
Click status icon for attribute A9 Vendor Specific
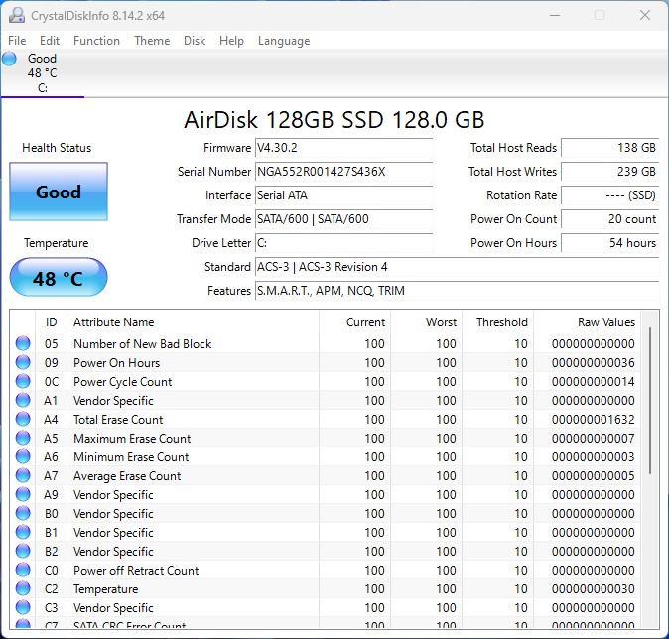[23, 494]
